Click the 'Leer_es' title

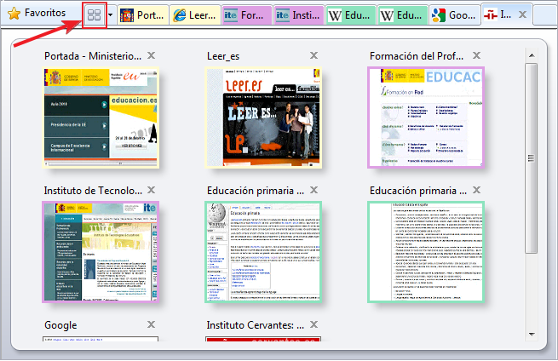click(223, 56)
